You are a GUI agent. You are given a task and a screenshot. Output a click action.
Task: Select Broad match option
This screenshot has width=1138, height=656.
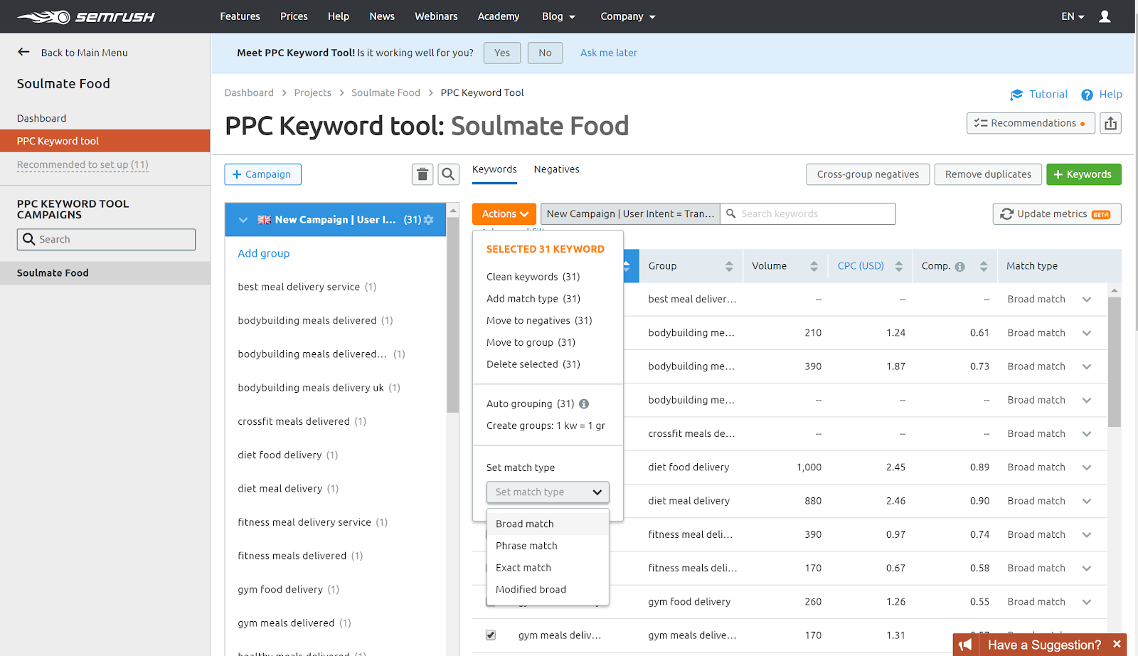coord(548,524)
